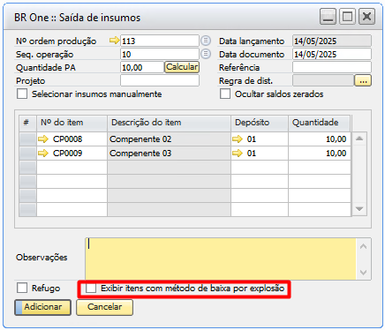Close the Saída de insumos window

click(366, 17)
